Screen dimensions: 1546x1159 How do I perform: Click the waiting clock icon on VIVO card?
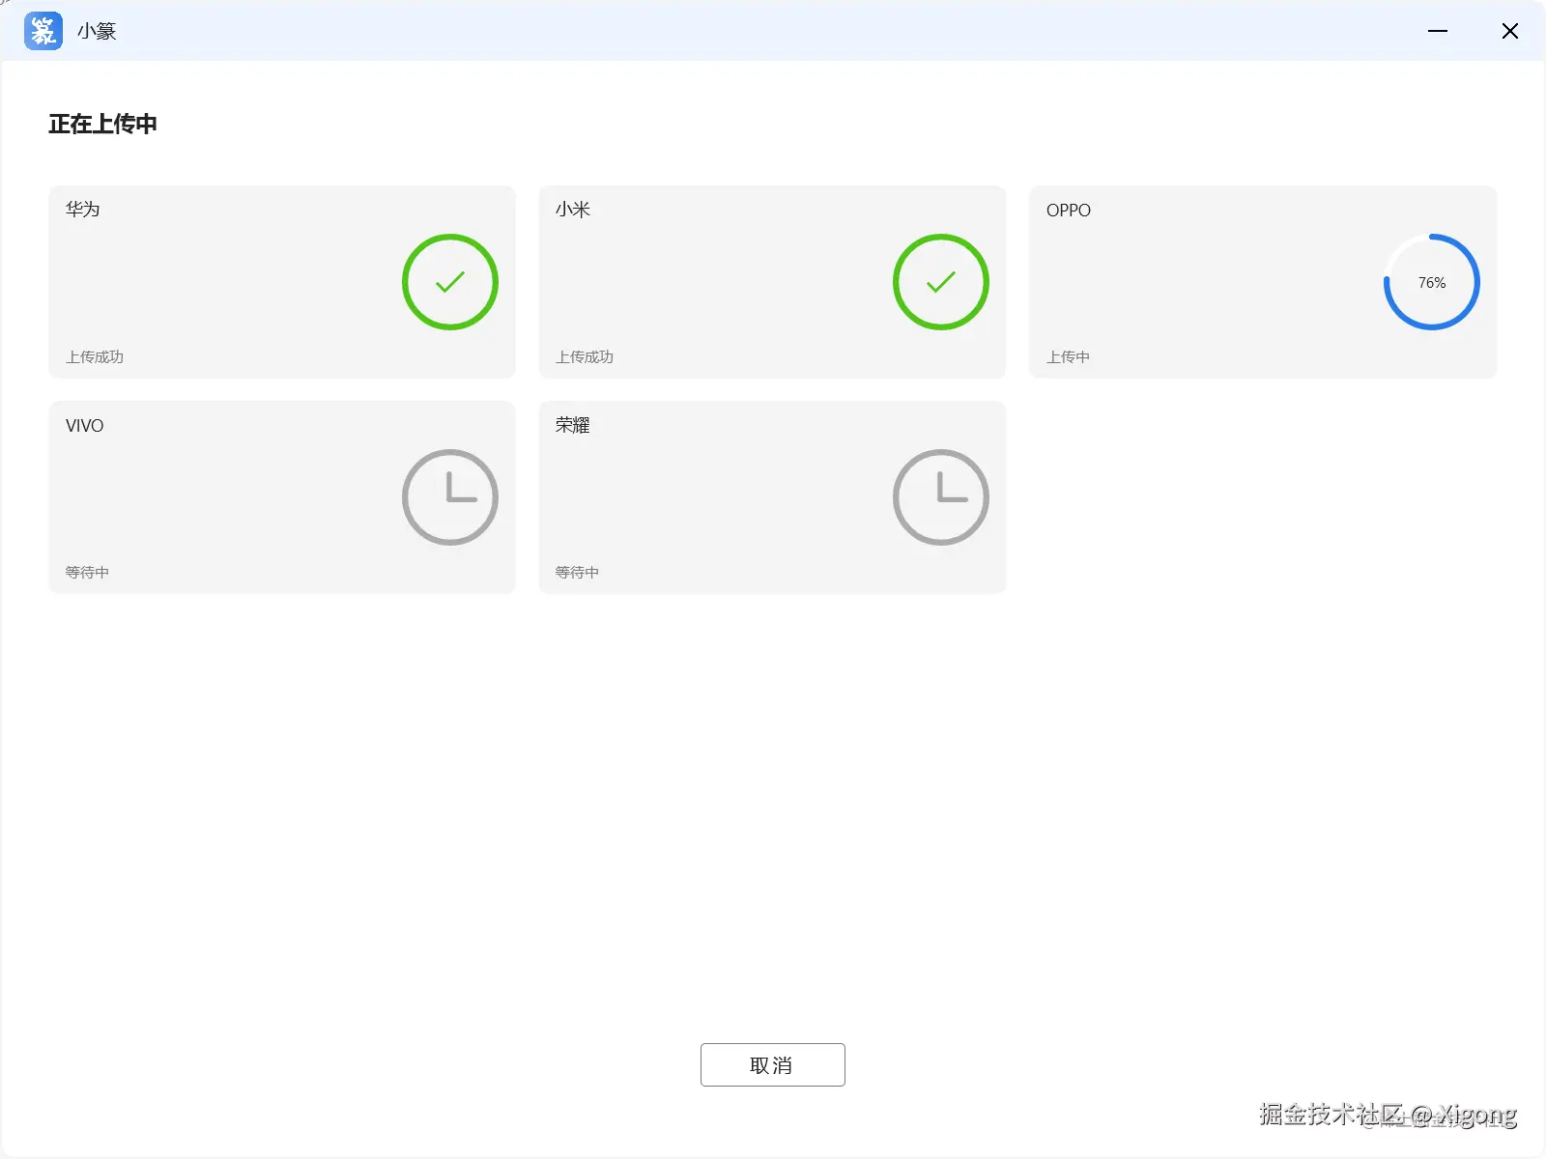click(x=450, y=497)
